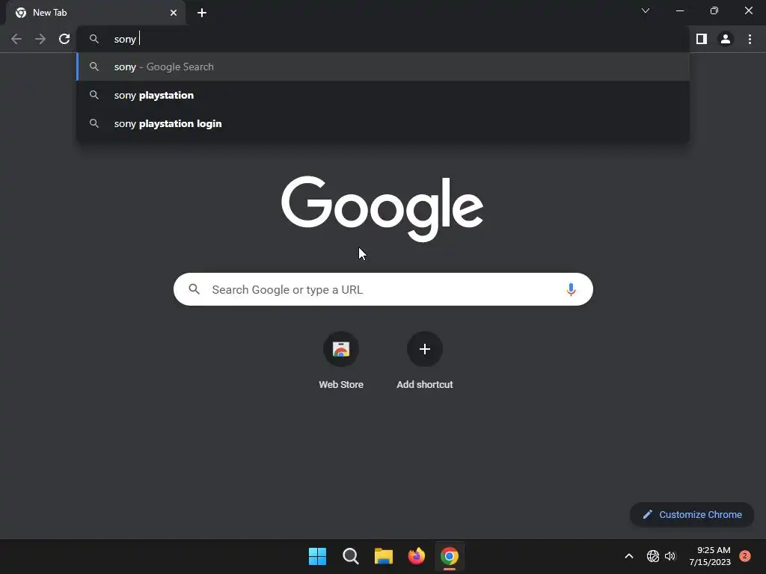Open a new tab with plus button
This screenshot has height=574, width=766.
[202, 13]
